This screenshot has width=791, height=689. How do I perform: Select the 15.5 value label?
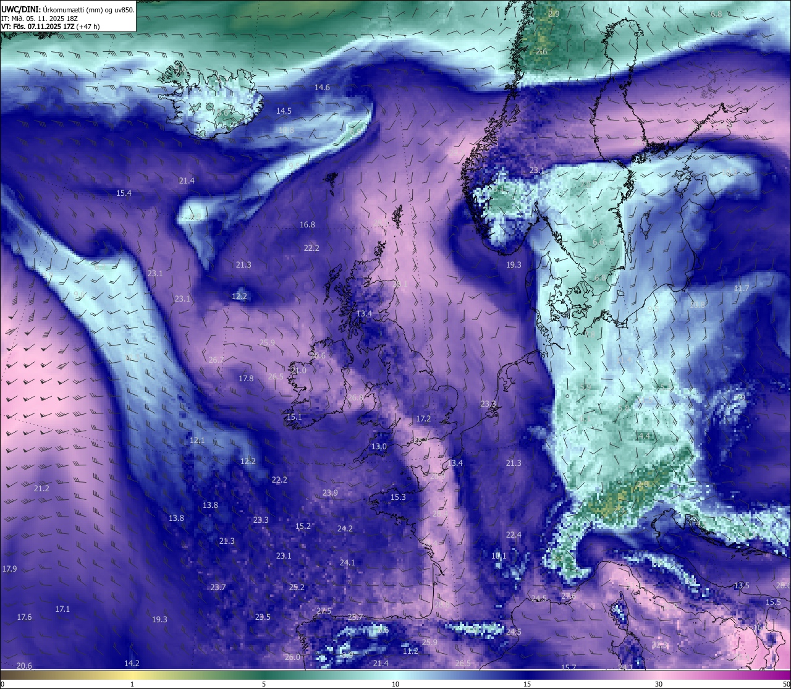coord(773,602)
